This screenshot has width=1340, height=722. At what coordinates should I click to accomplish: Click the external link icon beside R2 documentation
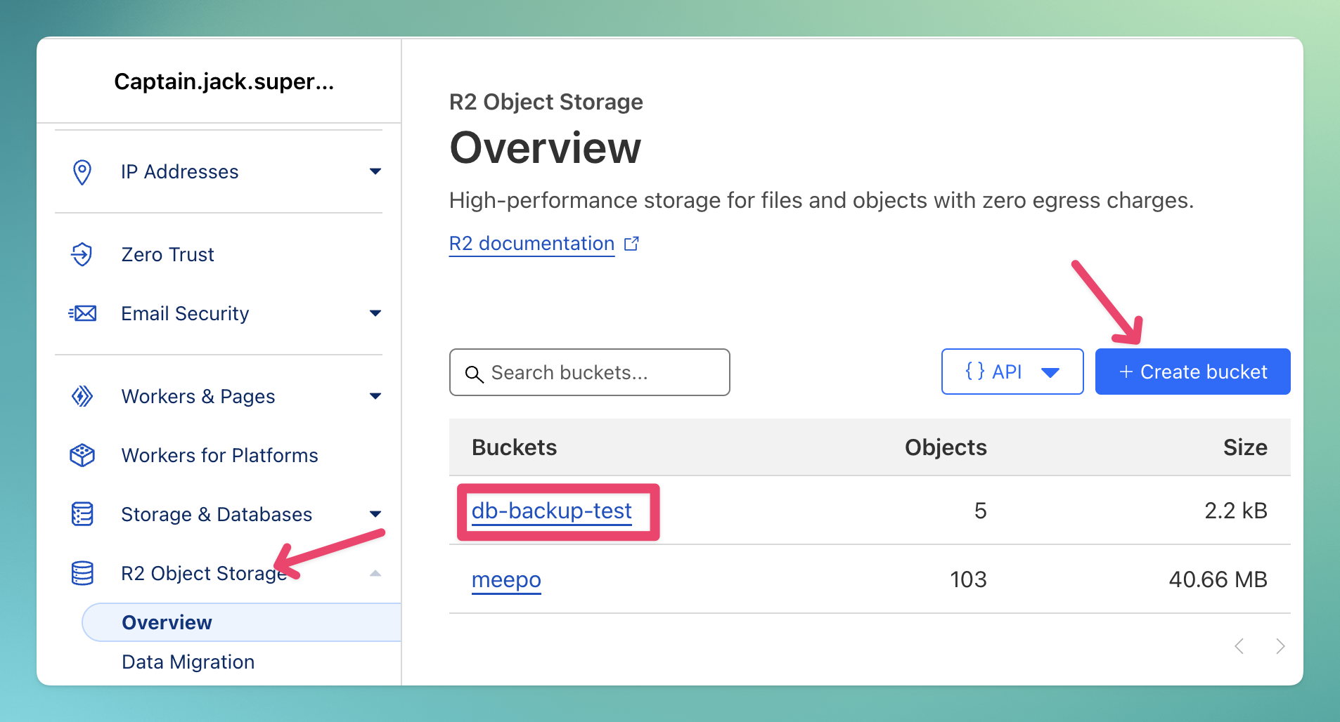[631, 244]
